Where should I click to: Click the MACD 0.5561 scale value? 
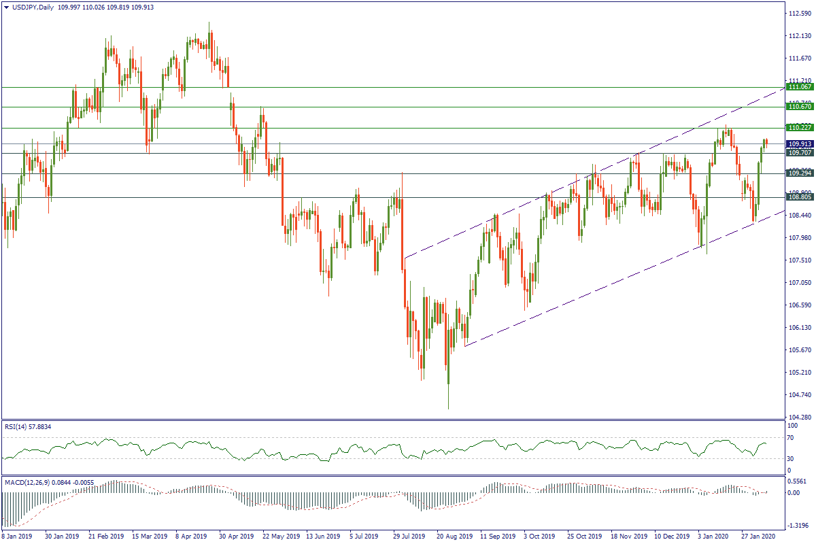tap(798, 480)
